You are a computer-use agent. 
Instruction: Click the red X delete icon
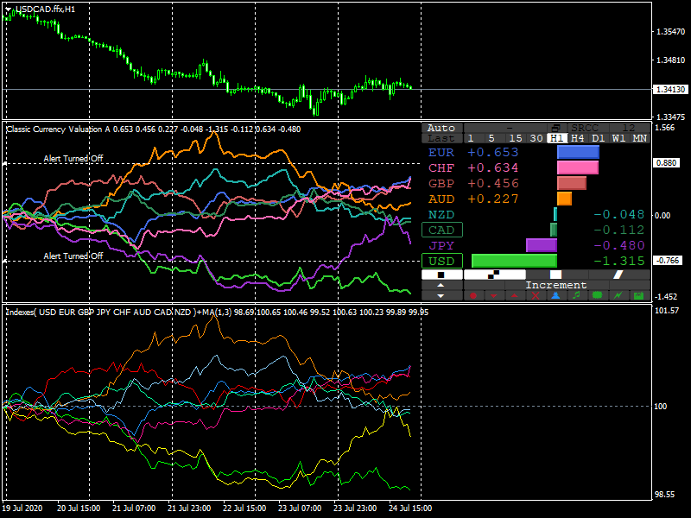pos(534,296)
